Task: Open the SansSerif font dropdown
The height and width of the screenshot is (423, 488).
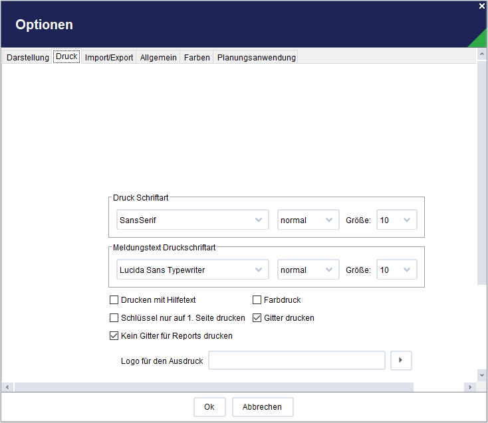Action: pyautogui.click(x=192, y=220)
